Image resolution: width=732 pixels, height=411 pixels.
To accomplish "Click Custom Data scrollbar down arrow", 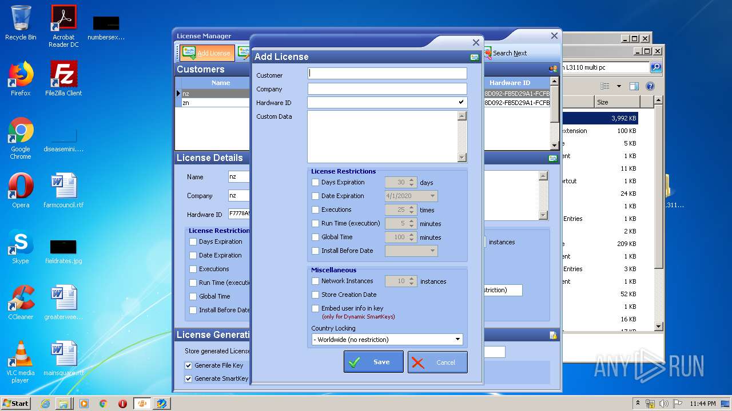I will point(462,158).
